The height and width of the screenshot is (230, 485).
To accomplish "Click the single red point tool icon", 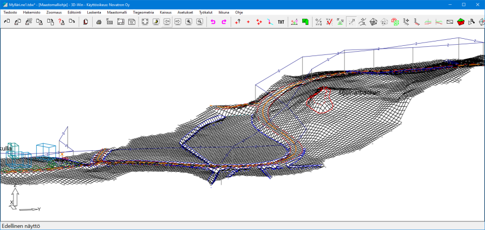I will tap(248, 22).
